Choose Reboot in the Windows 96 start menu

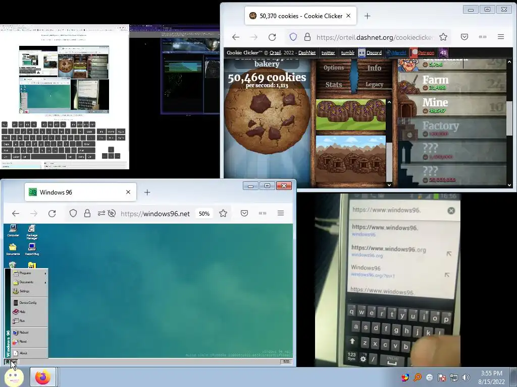[29, 333]
